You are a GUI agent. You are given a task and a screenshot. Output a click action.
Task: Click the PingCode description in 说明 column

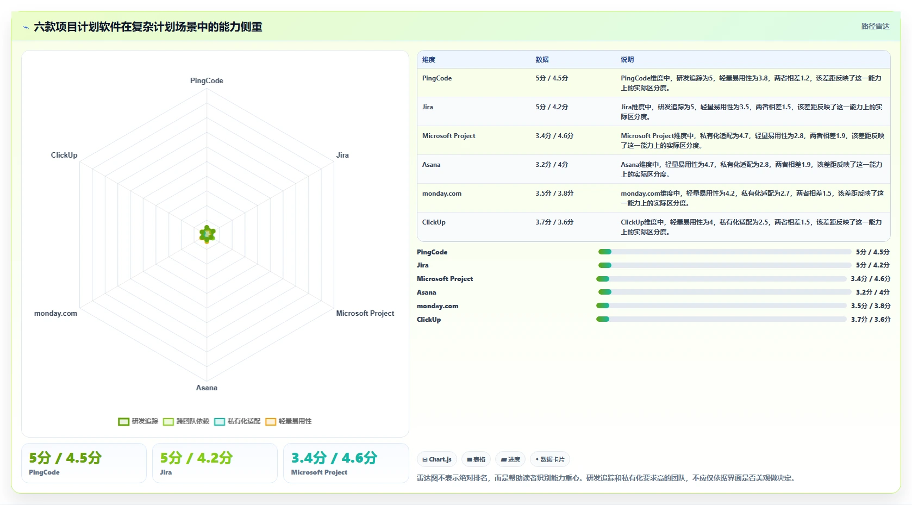pos(752,83)
